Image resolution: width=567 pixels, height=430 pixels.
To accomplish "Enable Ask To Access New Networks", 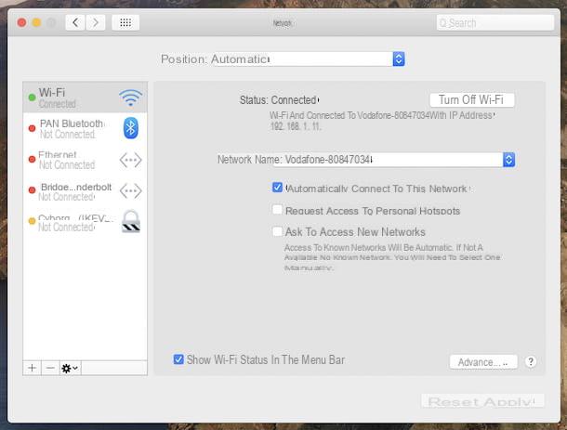I will pyautogui.click(x=277, y=231).
